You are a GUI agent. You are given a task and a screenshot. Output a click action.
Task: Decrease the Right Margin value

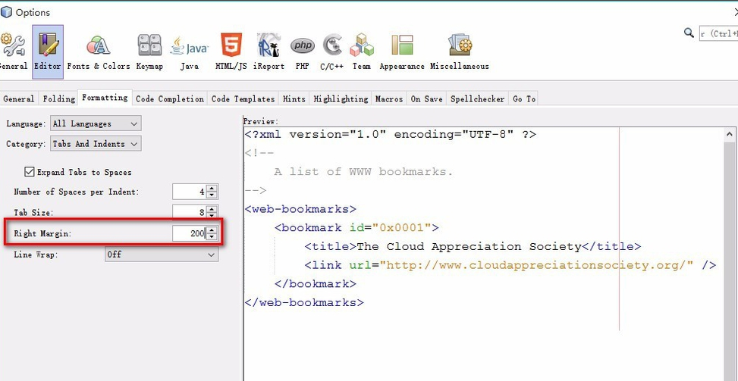[x=212, y=237]
